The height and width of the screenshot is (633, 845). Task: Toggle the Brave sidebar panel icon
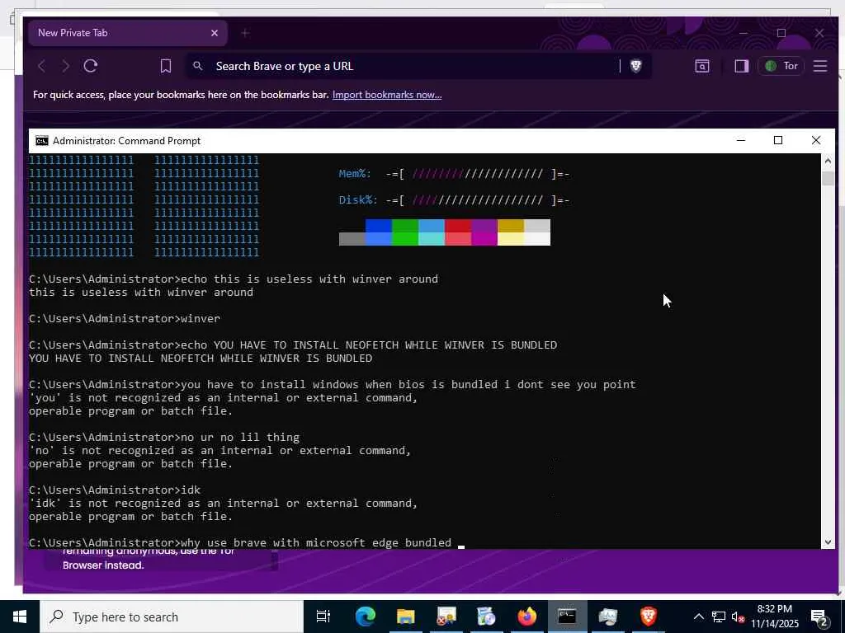coord(742,66)
